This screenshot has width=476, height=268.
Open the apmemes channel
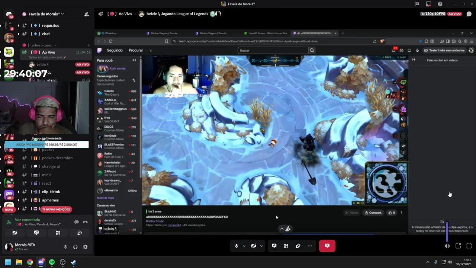[x=50, y=200]
